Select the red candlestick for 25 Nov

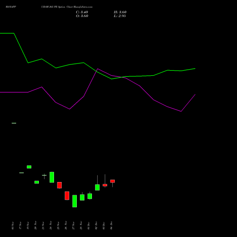point(59,185)
